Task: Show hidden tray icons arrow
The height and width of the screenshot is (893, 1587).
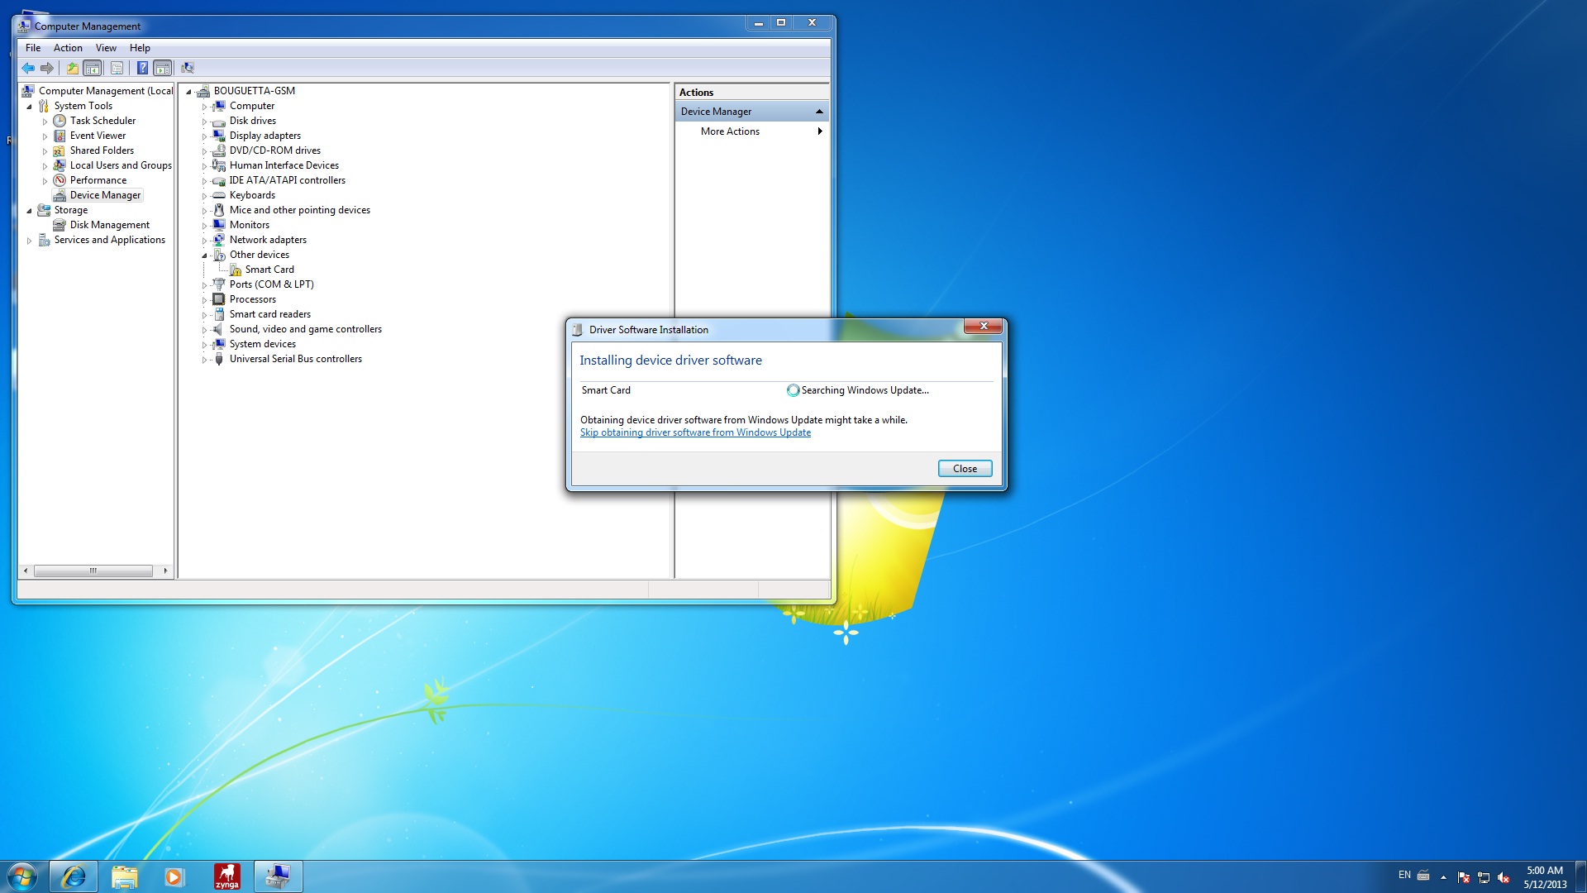Action: coord(1443,877)
